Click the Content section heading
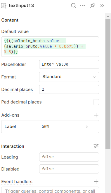 (10, 20)
